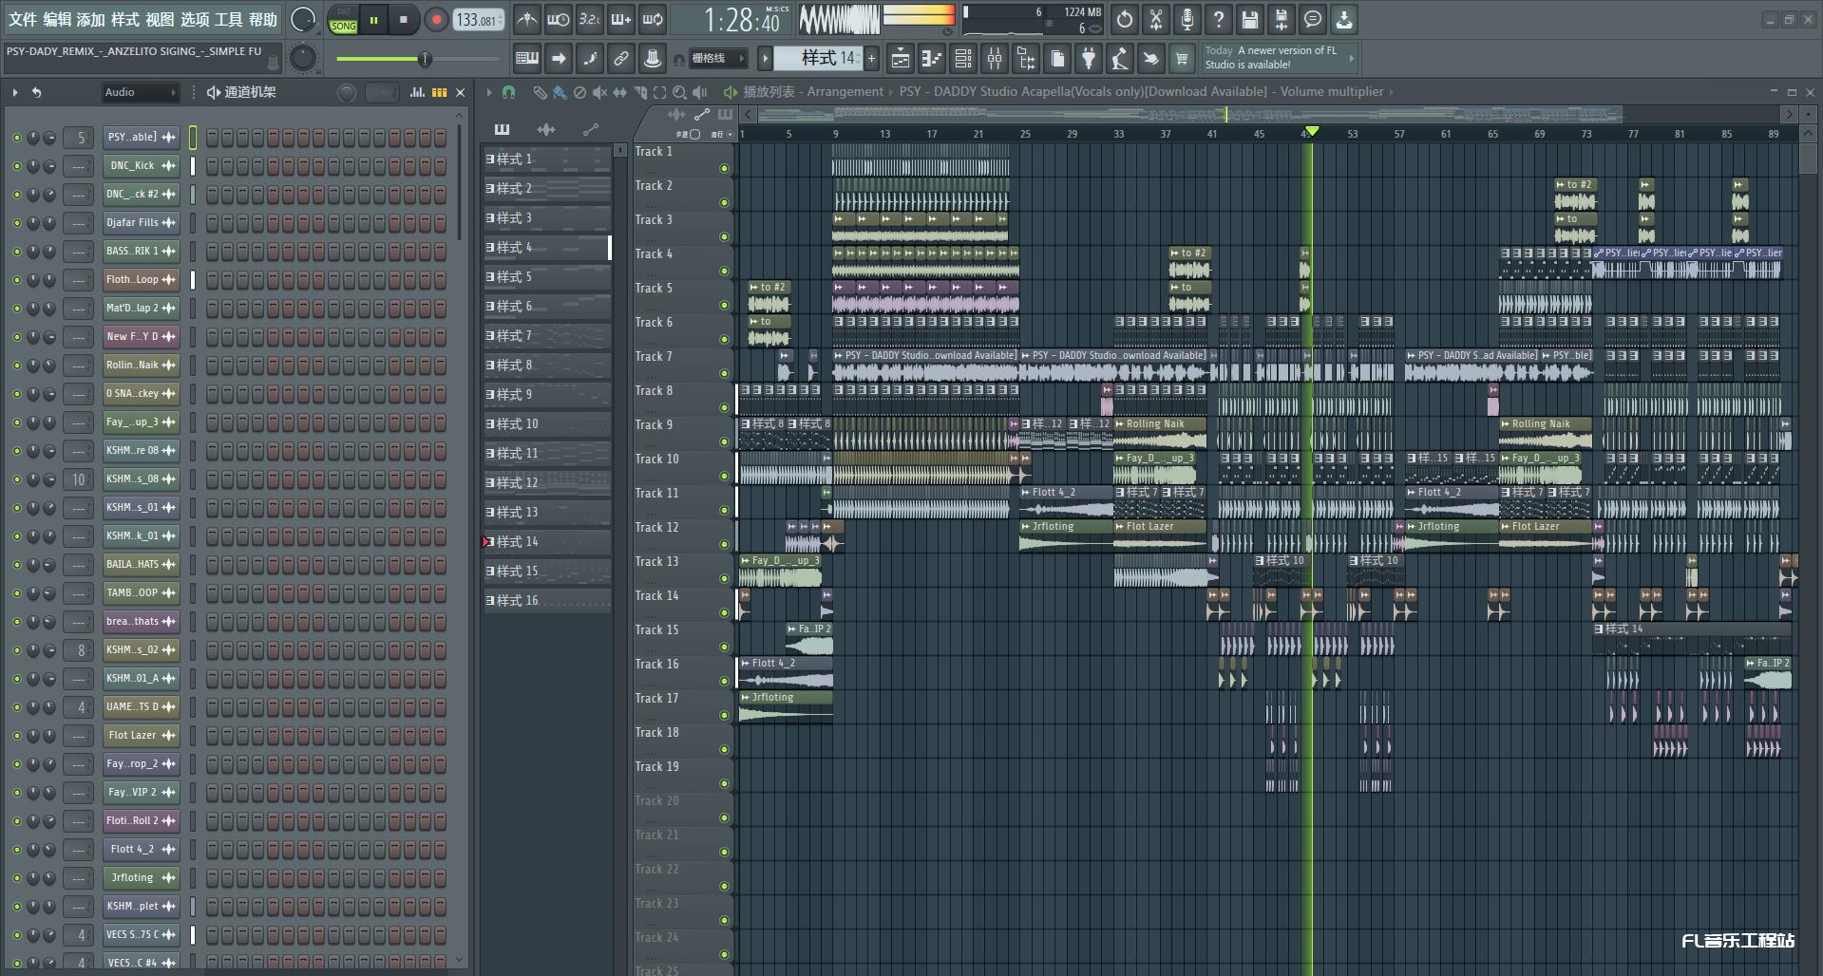Enable loop recording icon

click(653, 19)
